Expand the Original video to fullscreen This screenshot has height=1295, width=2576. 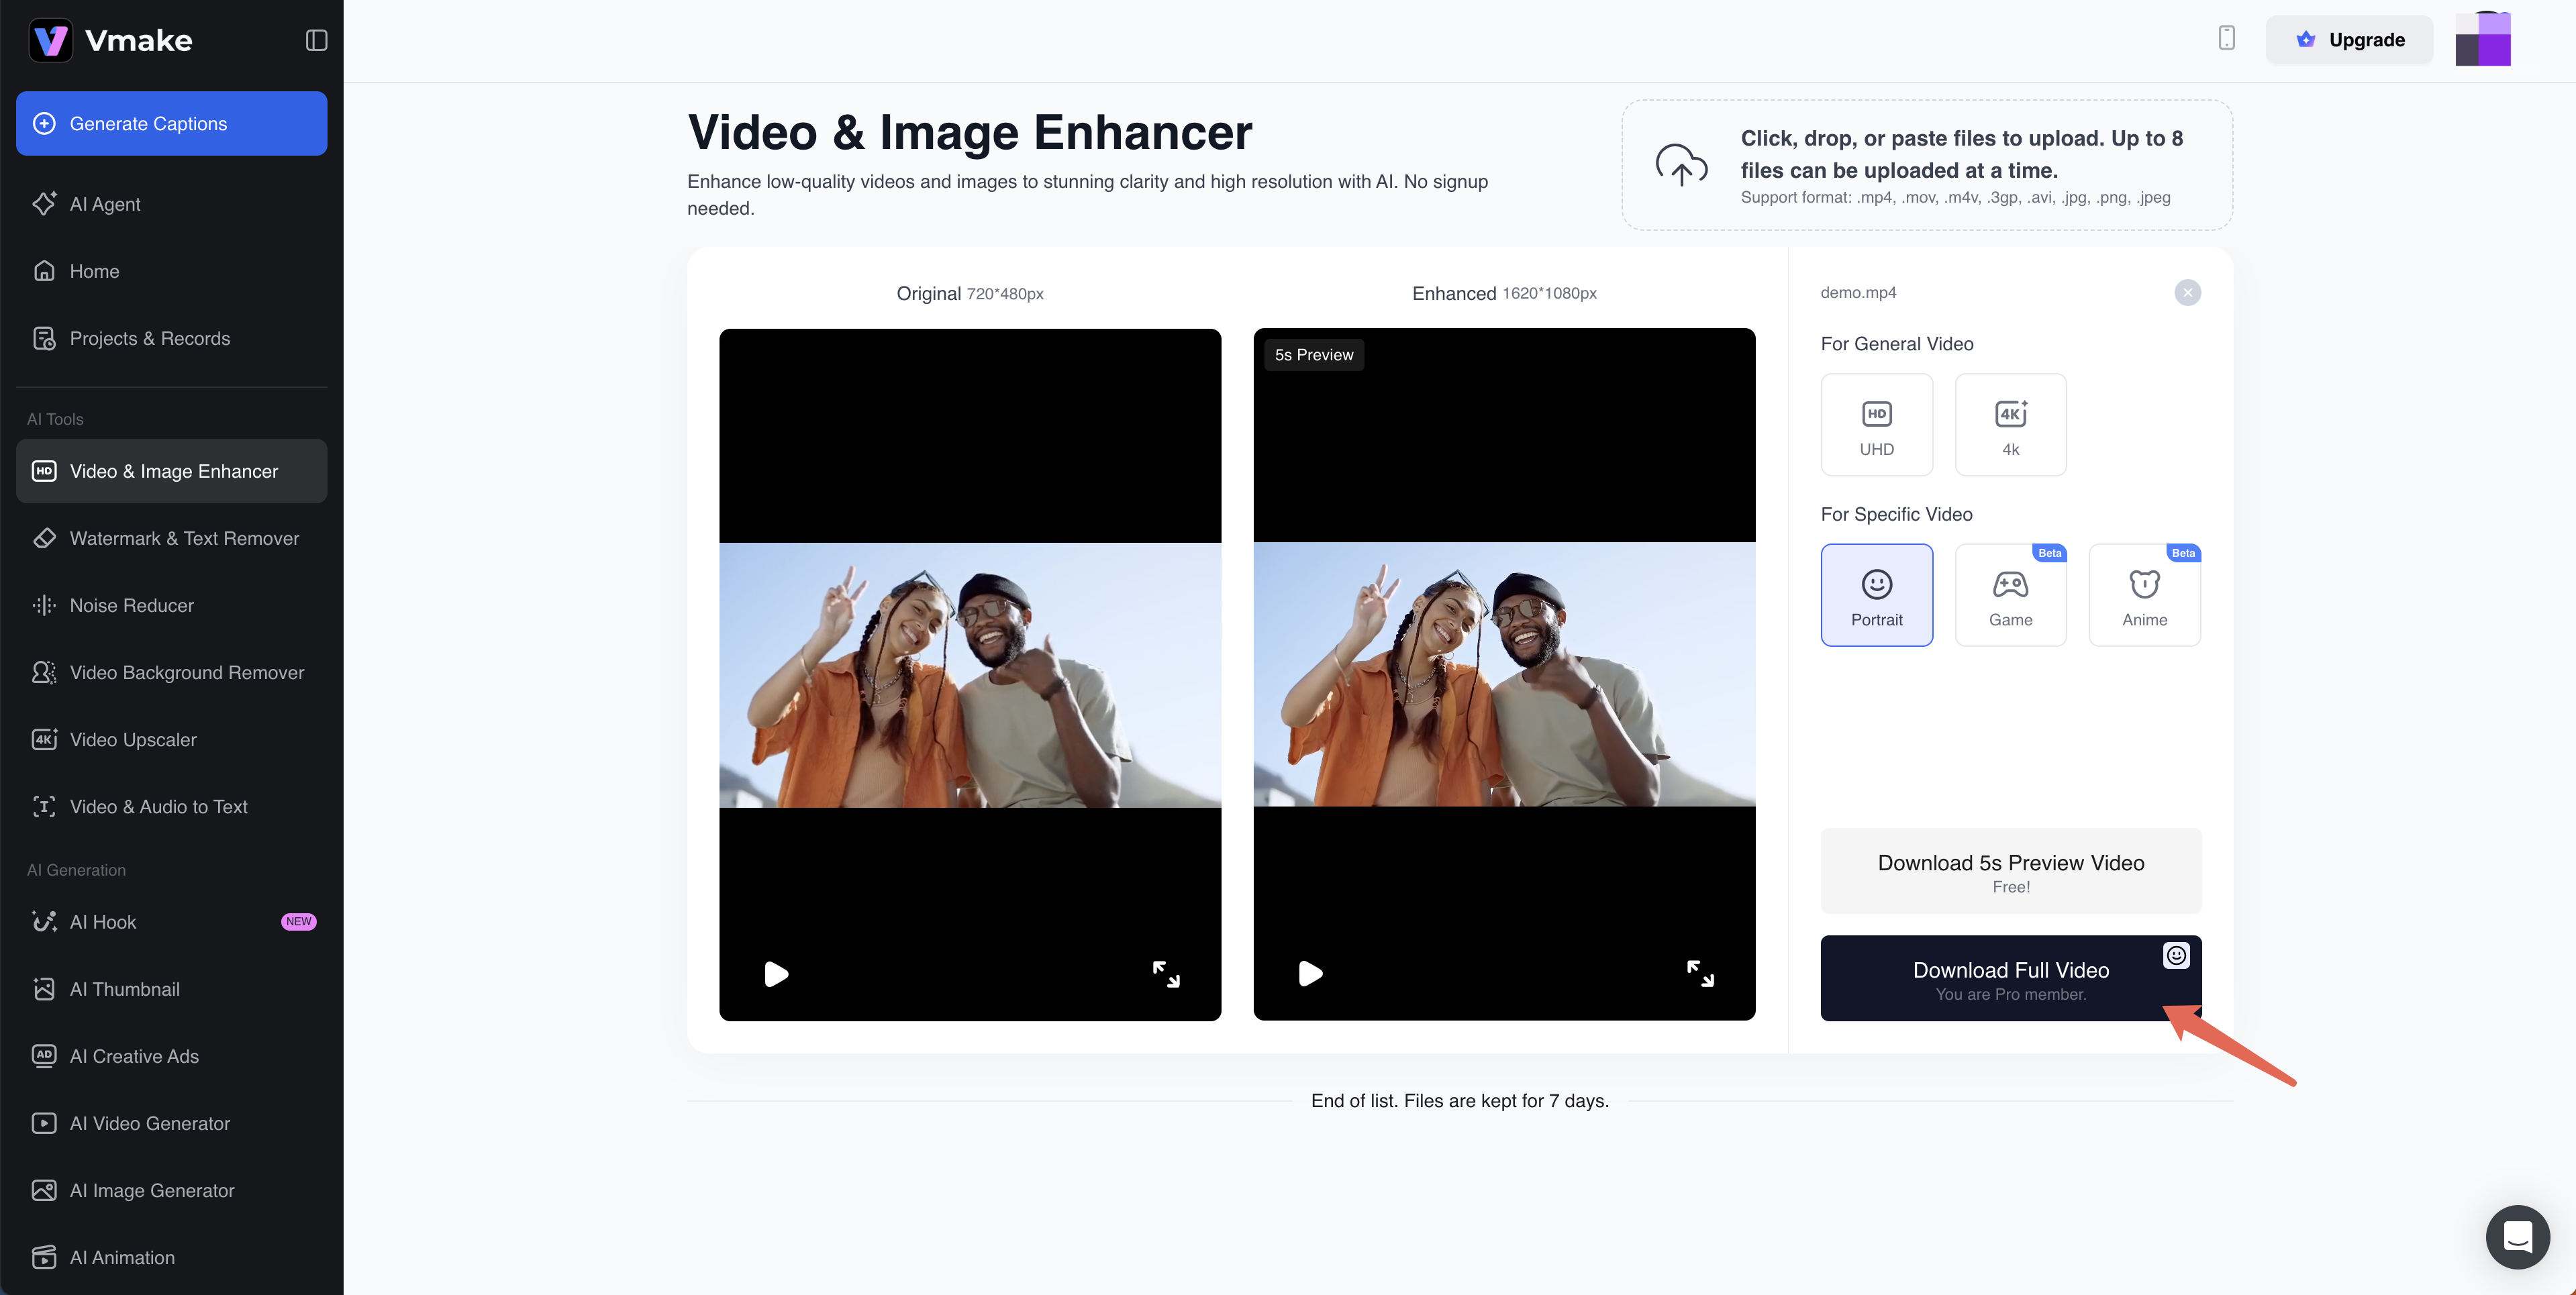(x=1166, y=973)
